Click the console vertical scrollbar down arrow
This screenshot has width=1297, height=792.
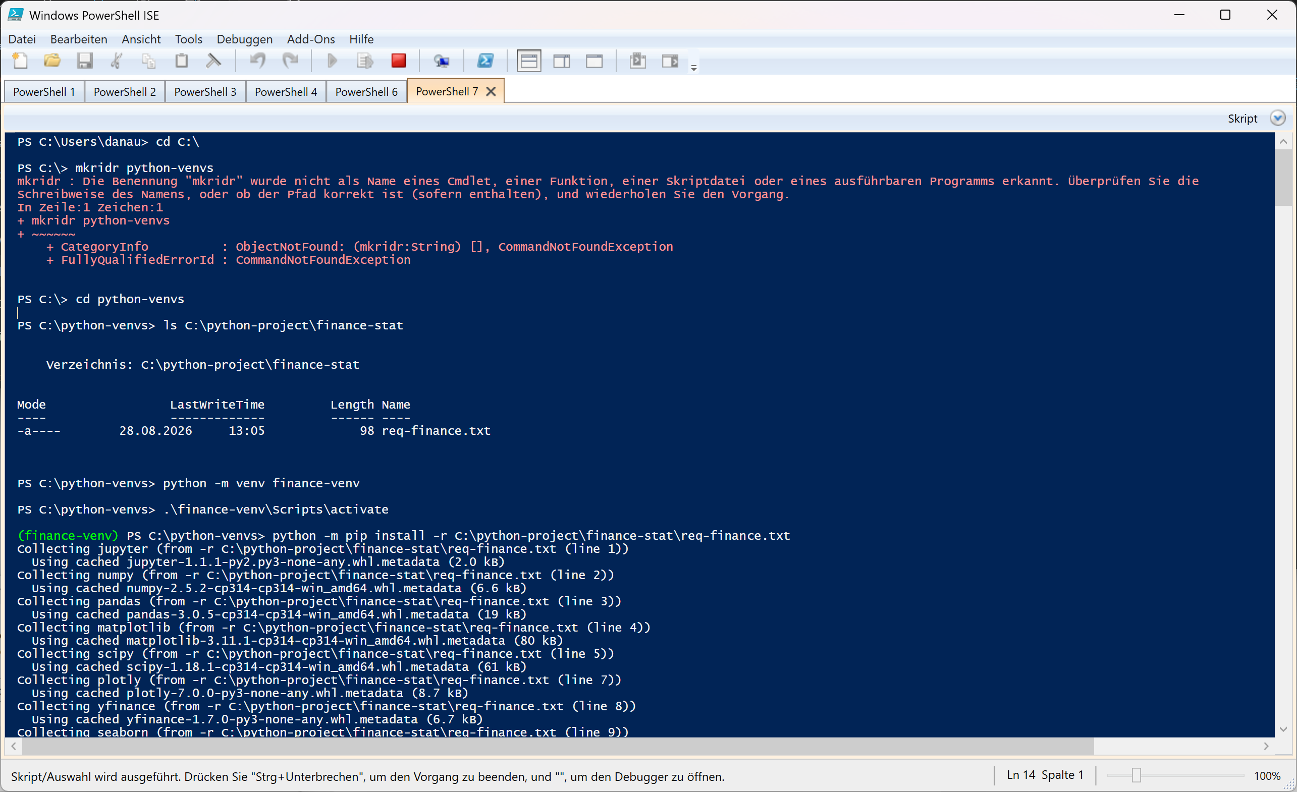click(x=1283, y=729)
